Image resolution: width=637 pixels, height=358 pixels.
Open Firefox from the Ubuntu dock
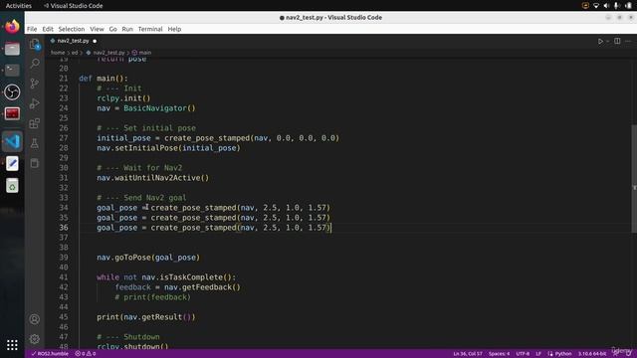[12, 27]
